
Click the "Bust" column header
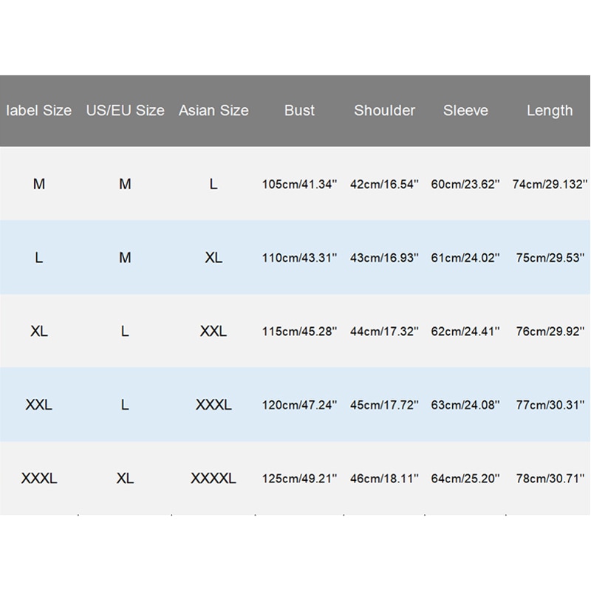(x=299, y=111)
